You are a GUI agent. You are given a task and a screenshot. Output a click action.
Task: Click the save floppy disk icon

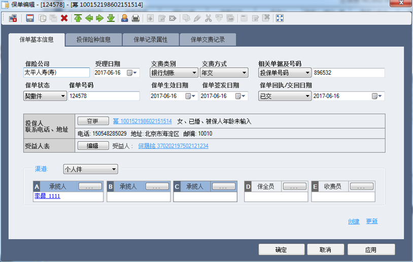coord(30,18)
